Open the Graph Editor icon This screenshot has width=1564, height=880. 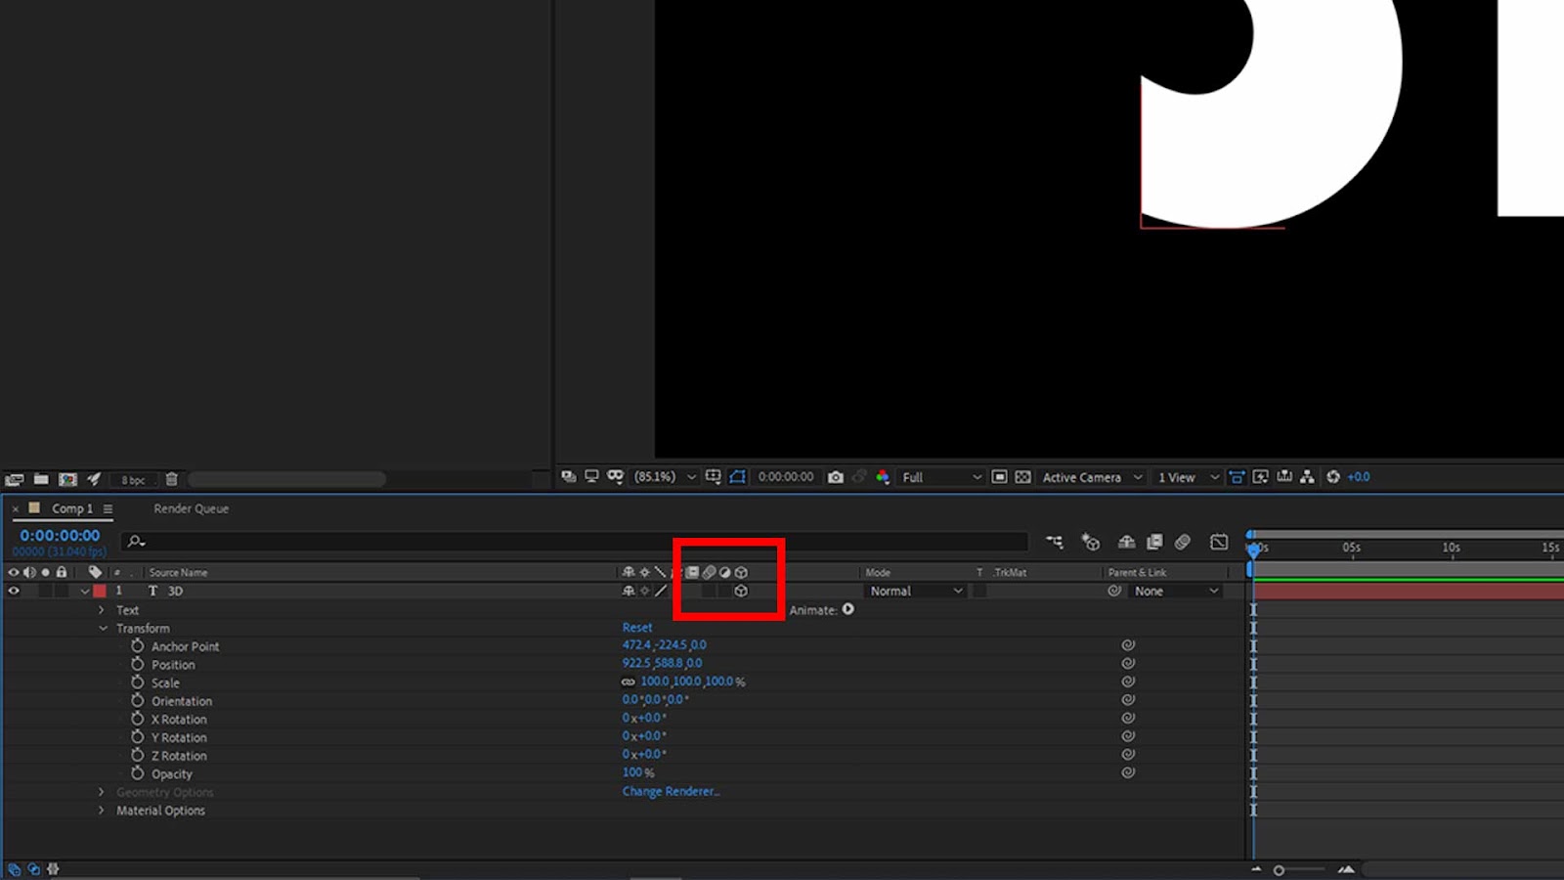tap(1219, 542)
